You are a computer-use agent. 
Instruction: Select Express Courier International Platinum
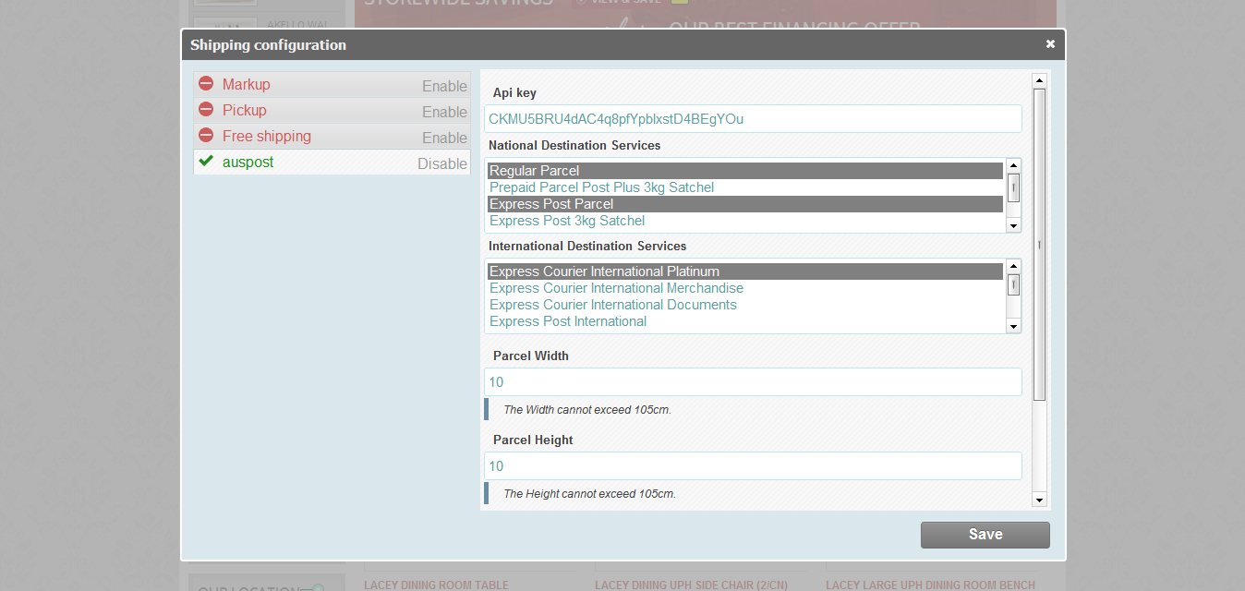point(745,271)
